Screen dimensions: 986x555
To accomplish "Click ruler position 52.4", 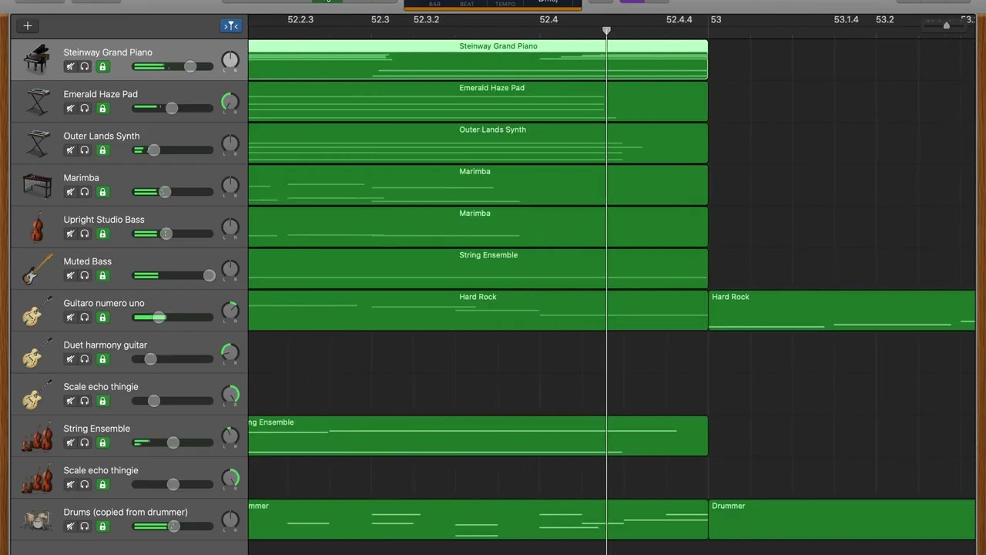I will pyautogui.click(x=548, y=19).
